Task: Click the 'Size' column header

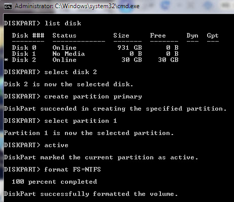Action: click(121, 36)
